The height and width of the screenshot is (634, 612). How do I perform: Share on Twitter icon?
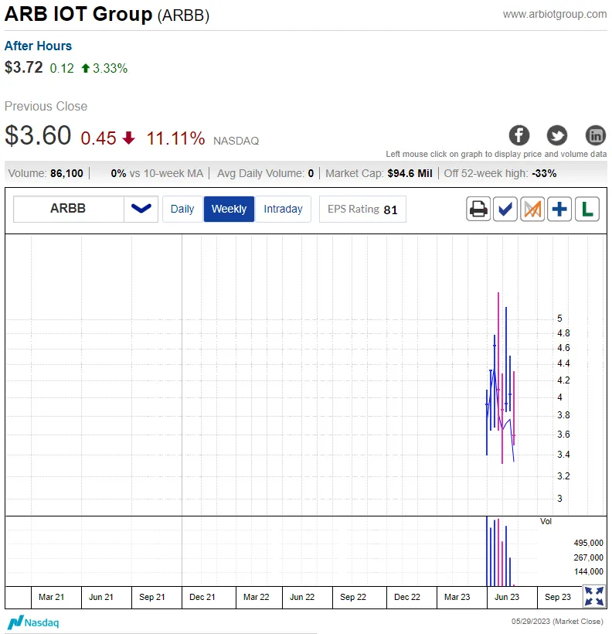(557, 135)
